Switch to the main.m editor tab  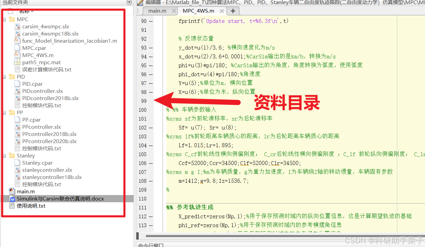coord(157,11)
